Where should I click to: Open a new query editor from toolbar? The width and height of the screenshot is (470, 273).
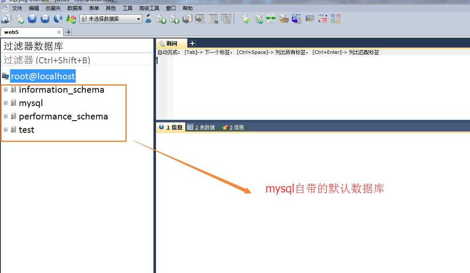pos(20,19)
